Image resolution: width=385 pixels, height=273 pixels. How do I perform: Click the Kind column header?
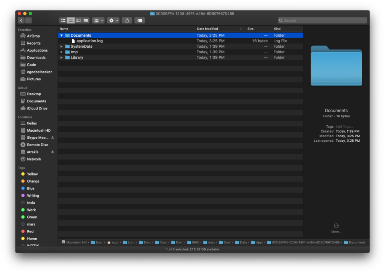(279, 28)
